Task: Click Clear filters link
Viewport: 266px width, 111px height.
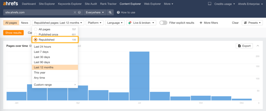Action: click(x=235, y=23)
